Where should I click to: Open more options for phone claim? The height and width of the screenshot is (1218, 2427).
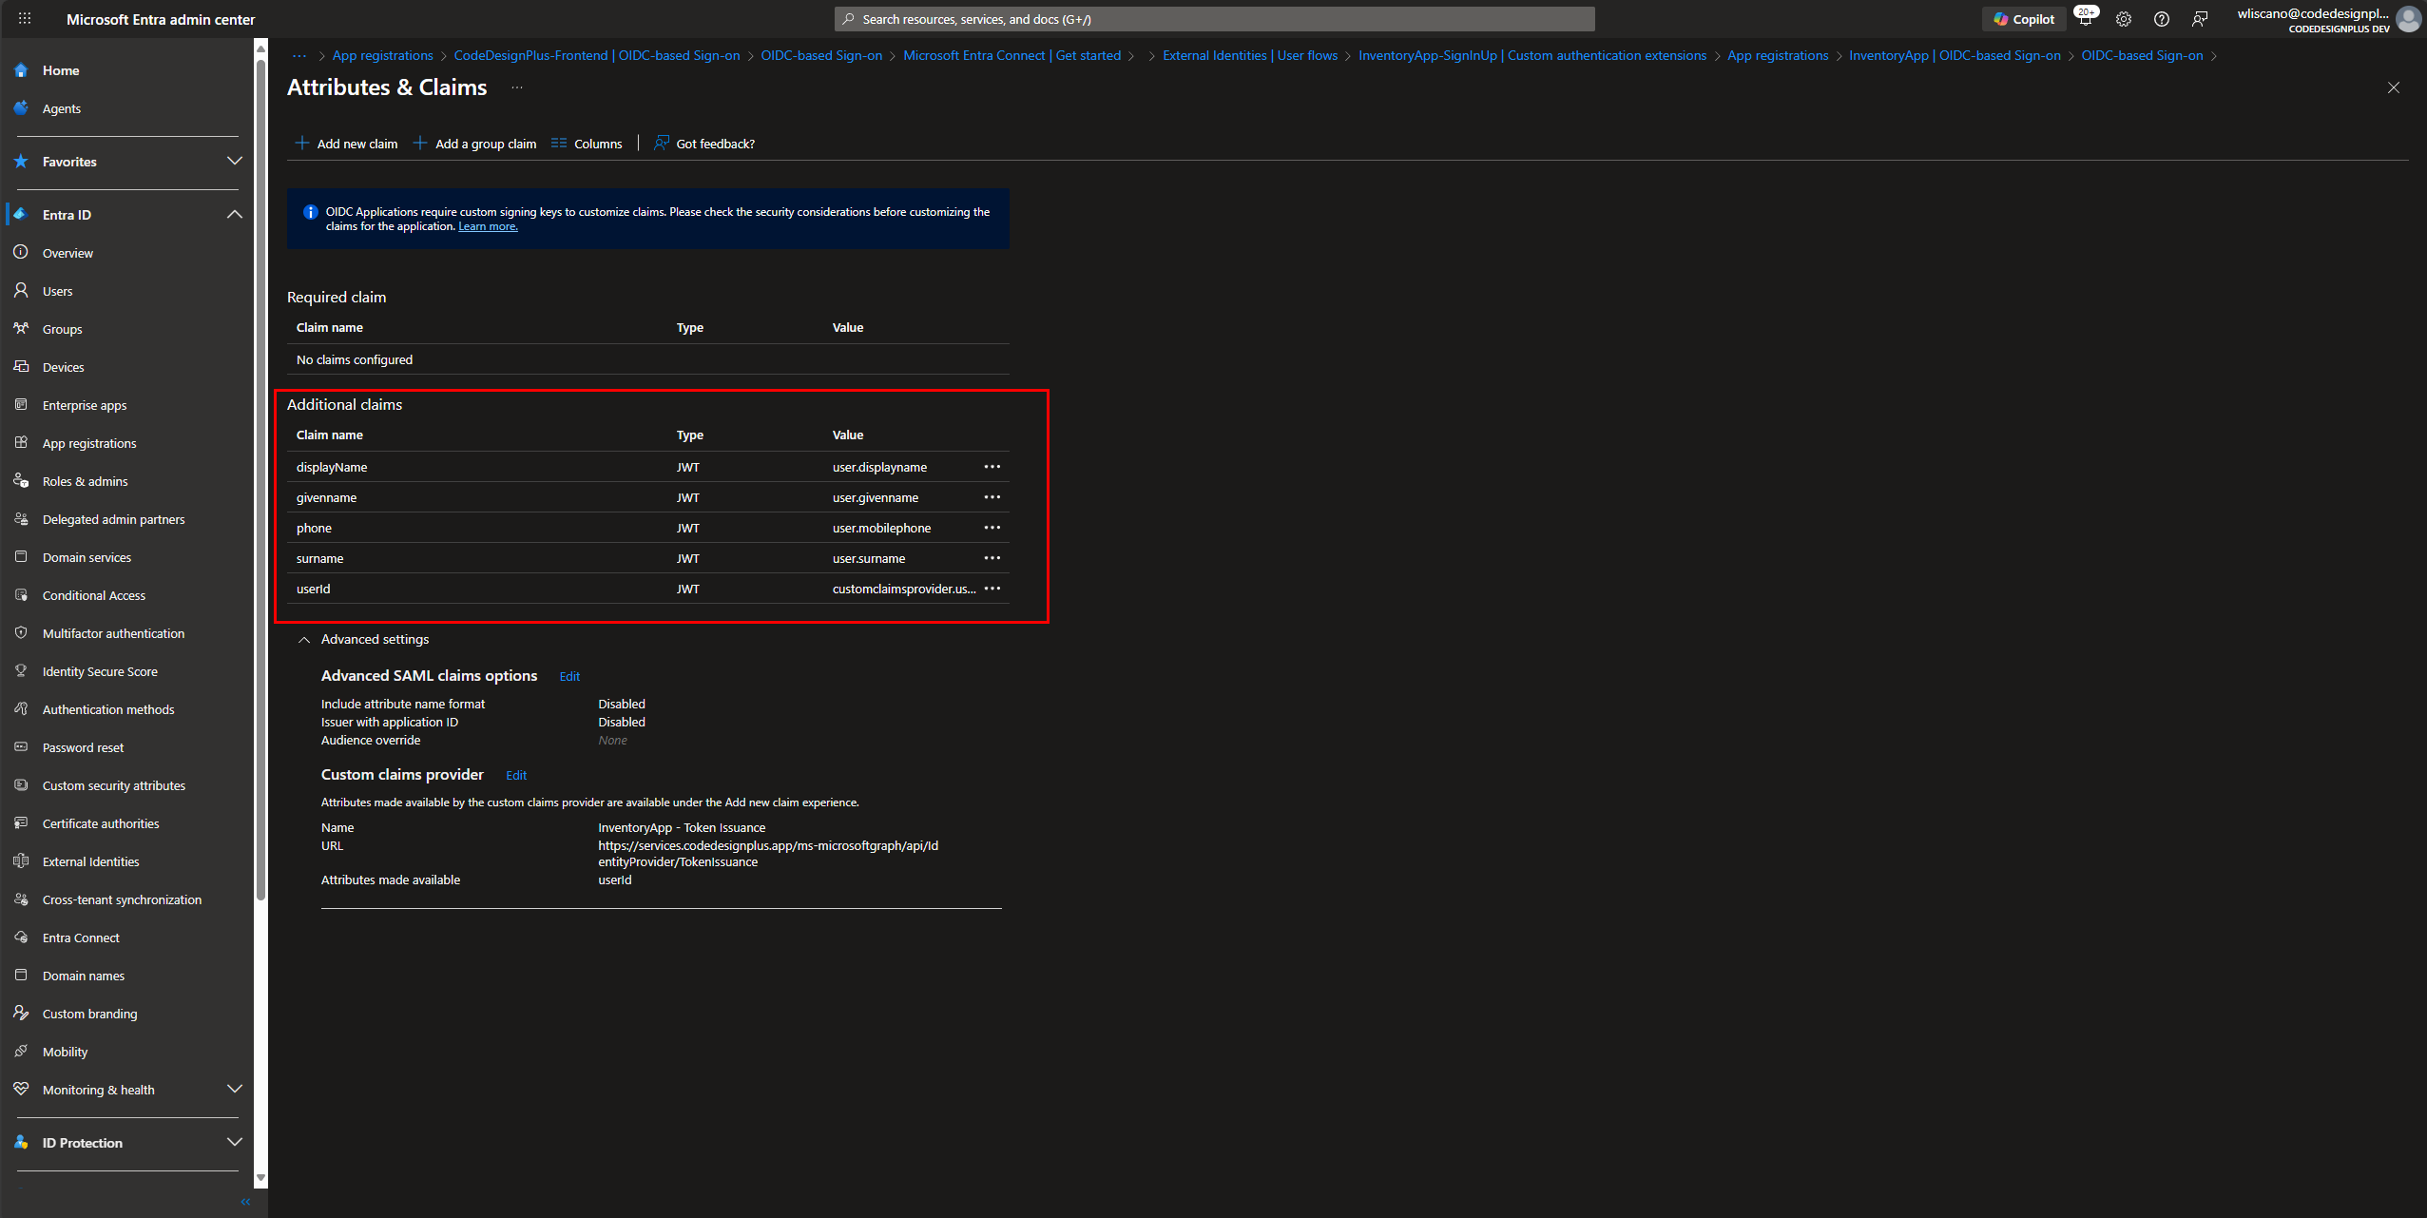coord(992,528)
